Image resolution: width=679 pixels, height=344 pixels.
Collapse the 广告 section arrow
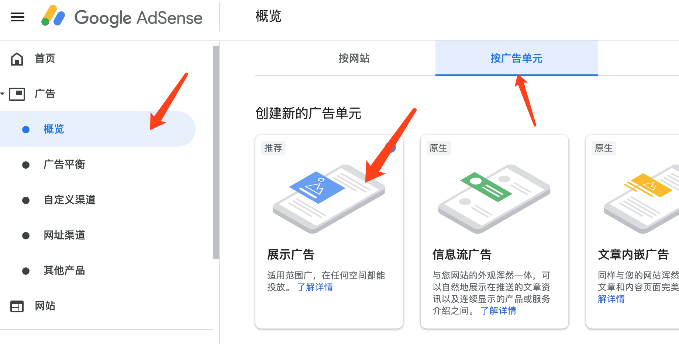[x=3, y=94]
